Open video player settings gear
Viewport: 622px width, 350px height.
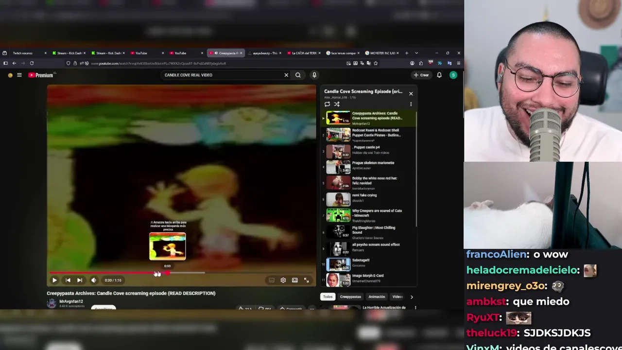(x=283, y=280)
